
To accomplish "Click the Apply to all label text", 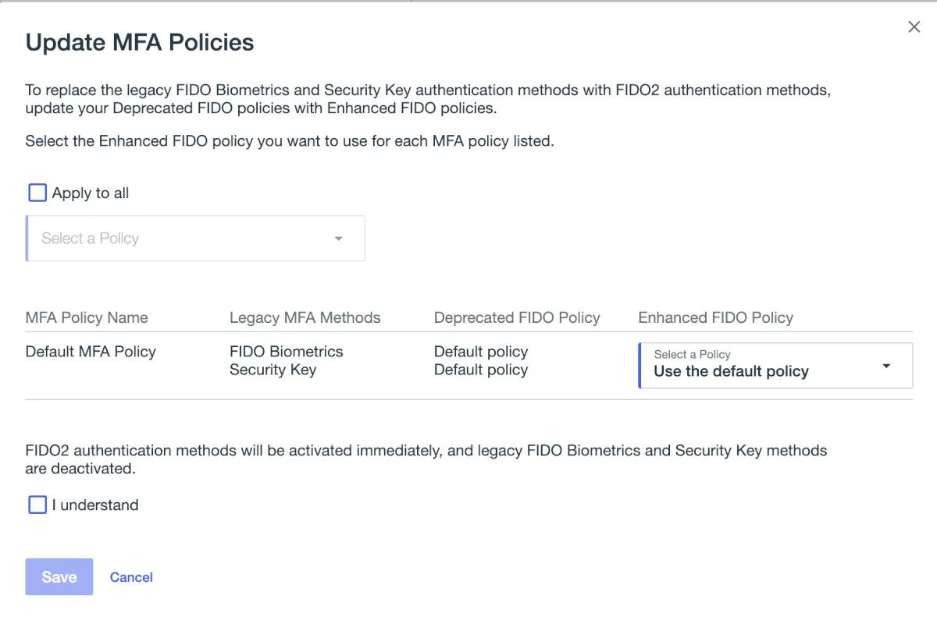I will [91, 193].
